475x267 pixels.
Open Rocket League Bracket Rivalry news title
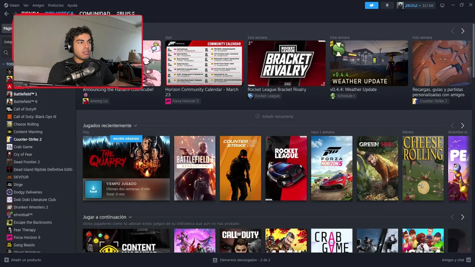point(277,89)
